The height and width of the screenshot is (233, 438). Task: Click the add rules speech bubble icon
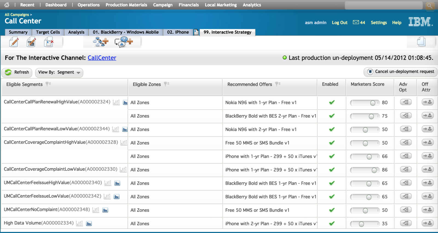[123, 42]
